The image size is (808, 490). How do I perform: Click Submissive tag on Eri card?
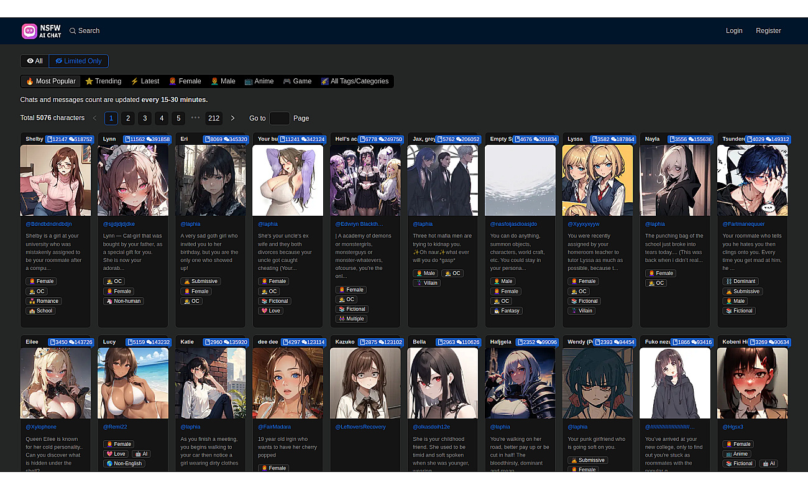pos(200,281)
